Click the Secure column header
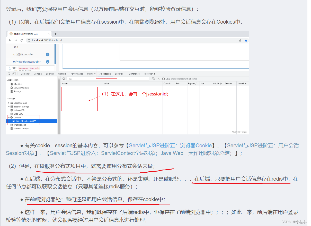This screenshot has height=226, width=311. 230,83
